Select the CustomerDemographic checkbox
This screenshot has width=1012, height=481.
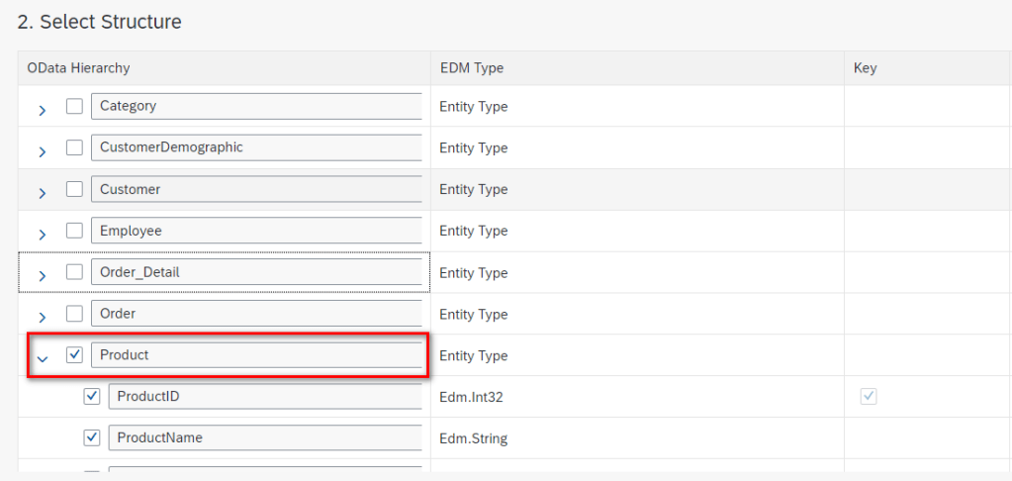tap(74, 147)
